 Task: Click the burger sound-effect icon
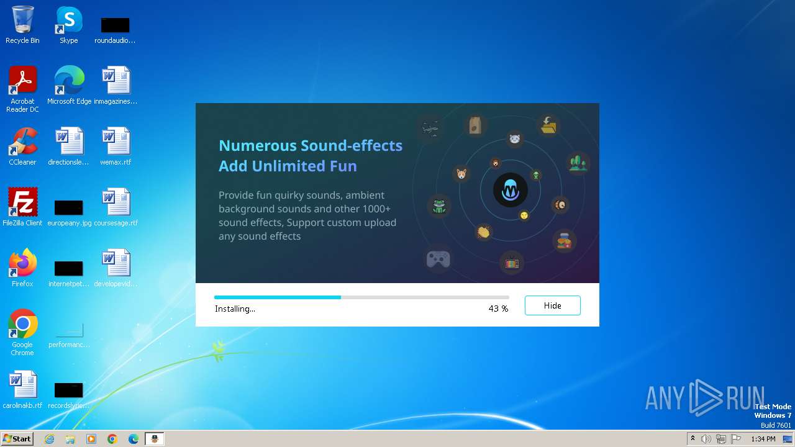[x=564, y=240]
